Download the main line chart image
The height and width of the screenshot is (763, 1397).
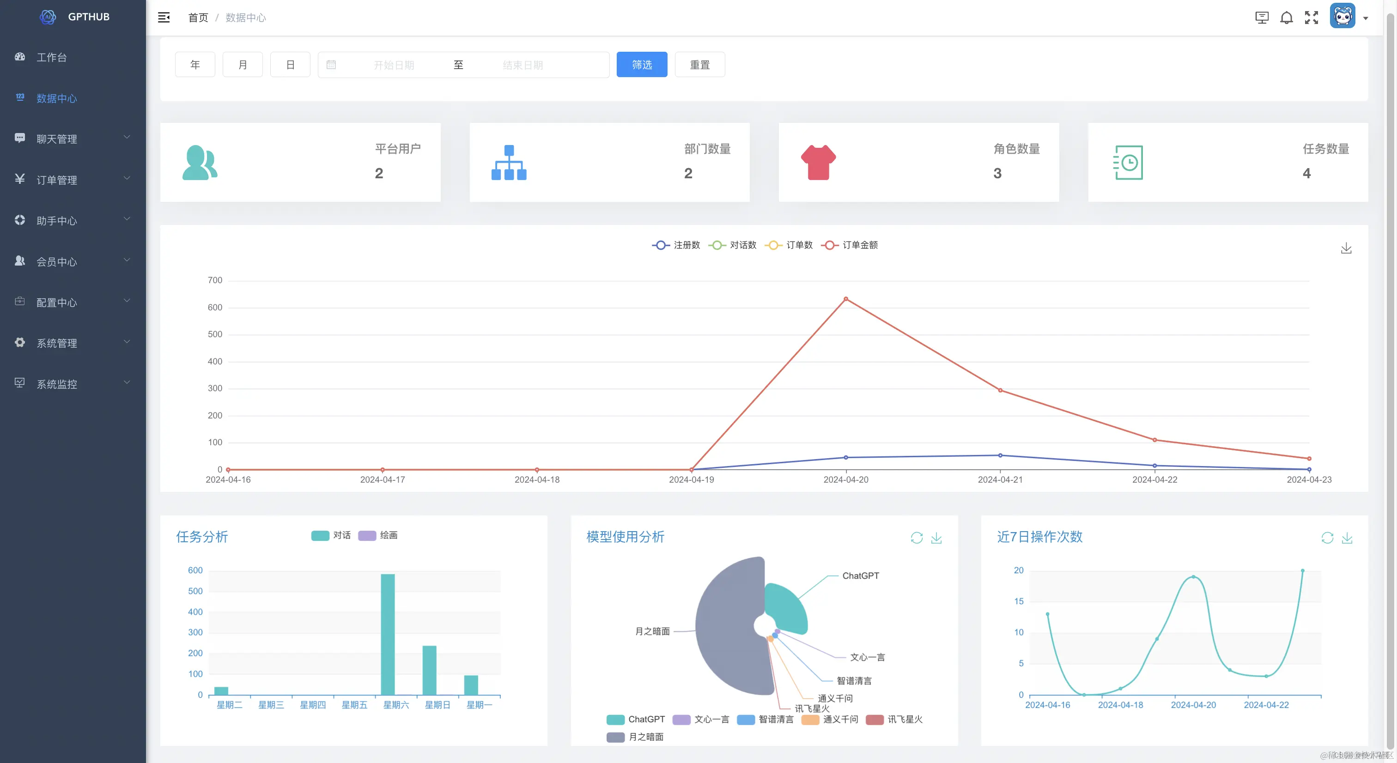coord(1346,248)
